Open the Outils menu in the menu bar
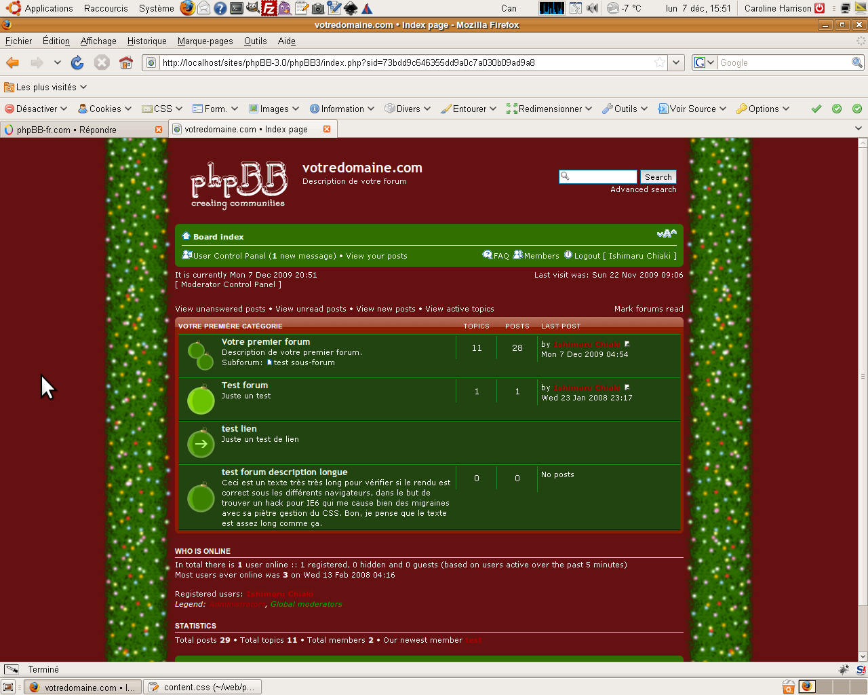The image size is (868, 695). pyautogui.click(x=256, y=41)
